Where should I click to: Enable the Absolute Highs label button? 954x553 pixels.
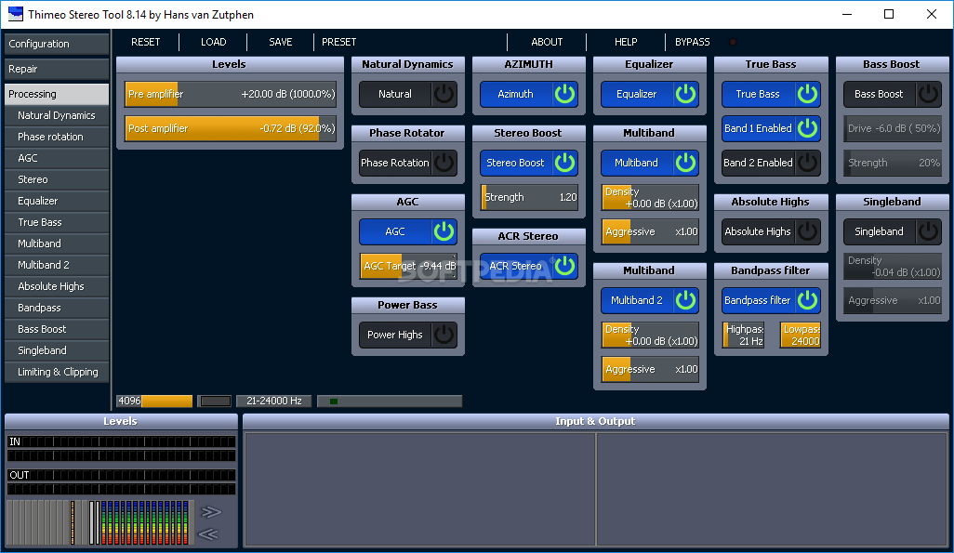point(758,231)
